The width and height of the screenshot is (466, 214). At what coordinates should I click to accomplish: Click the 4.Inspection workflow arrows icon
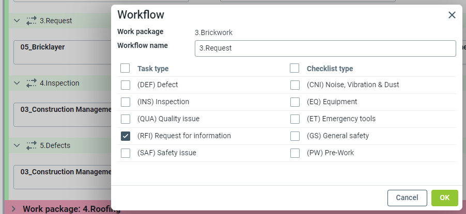[32, 83]
